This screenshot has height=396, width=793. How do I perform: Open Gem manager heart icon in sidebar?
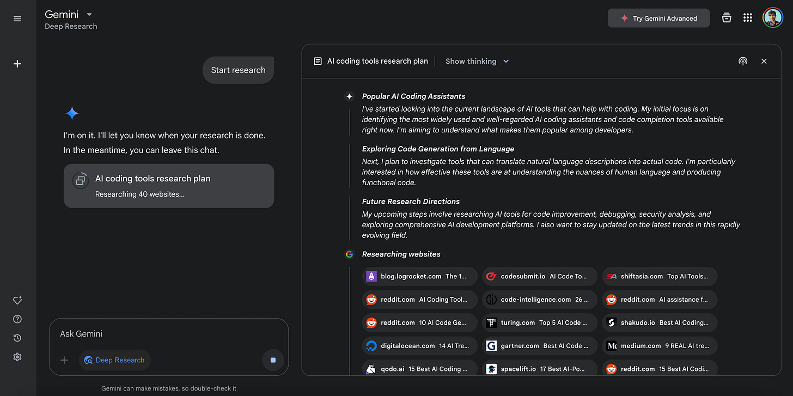[x=17, y=300]
